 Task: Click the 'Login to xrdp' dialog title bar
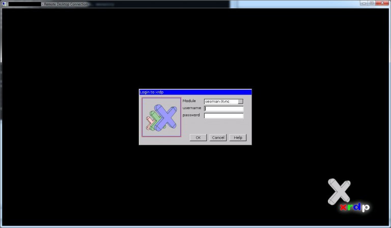coord(195,92)
